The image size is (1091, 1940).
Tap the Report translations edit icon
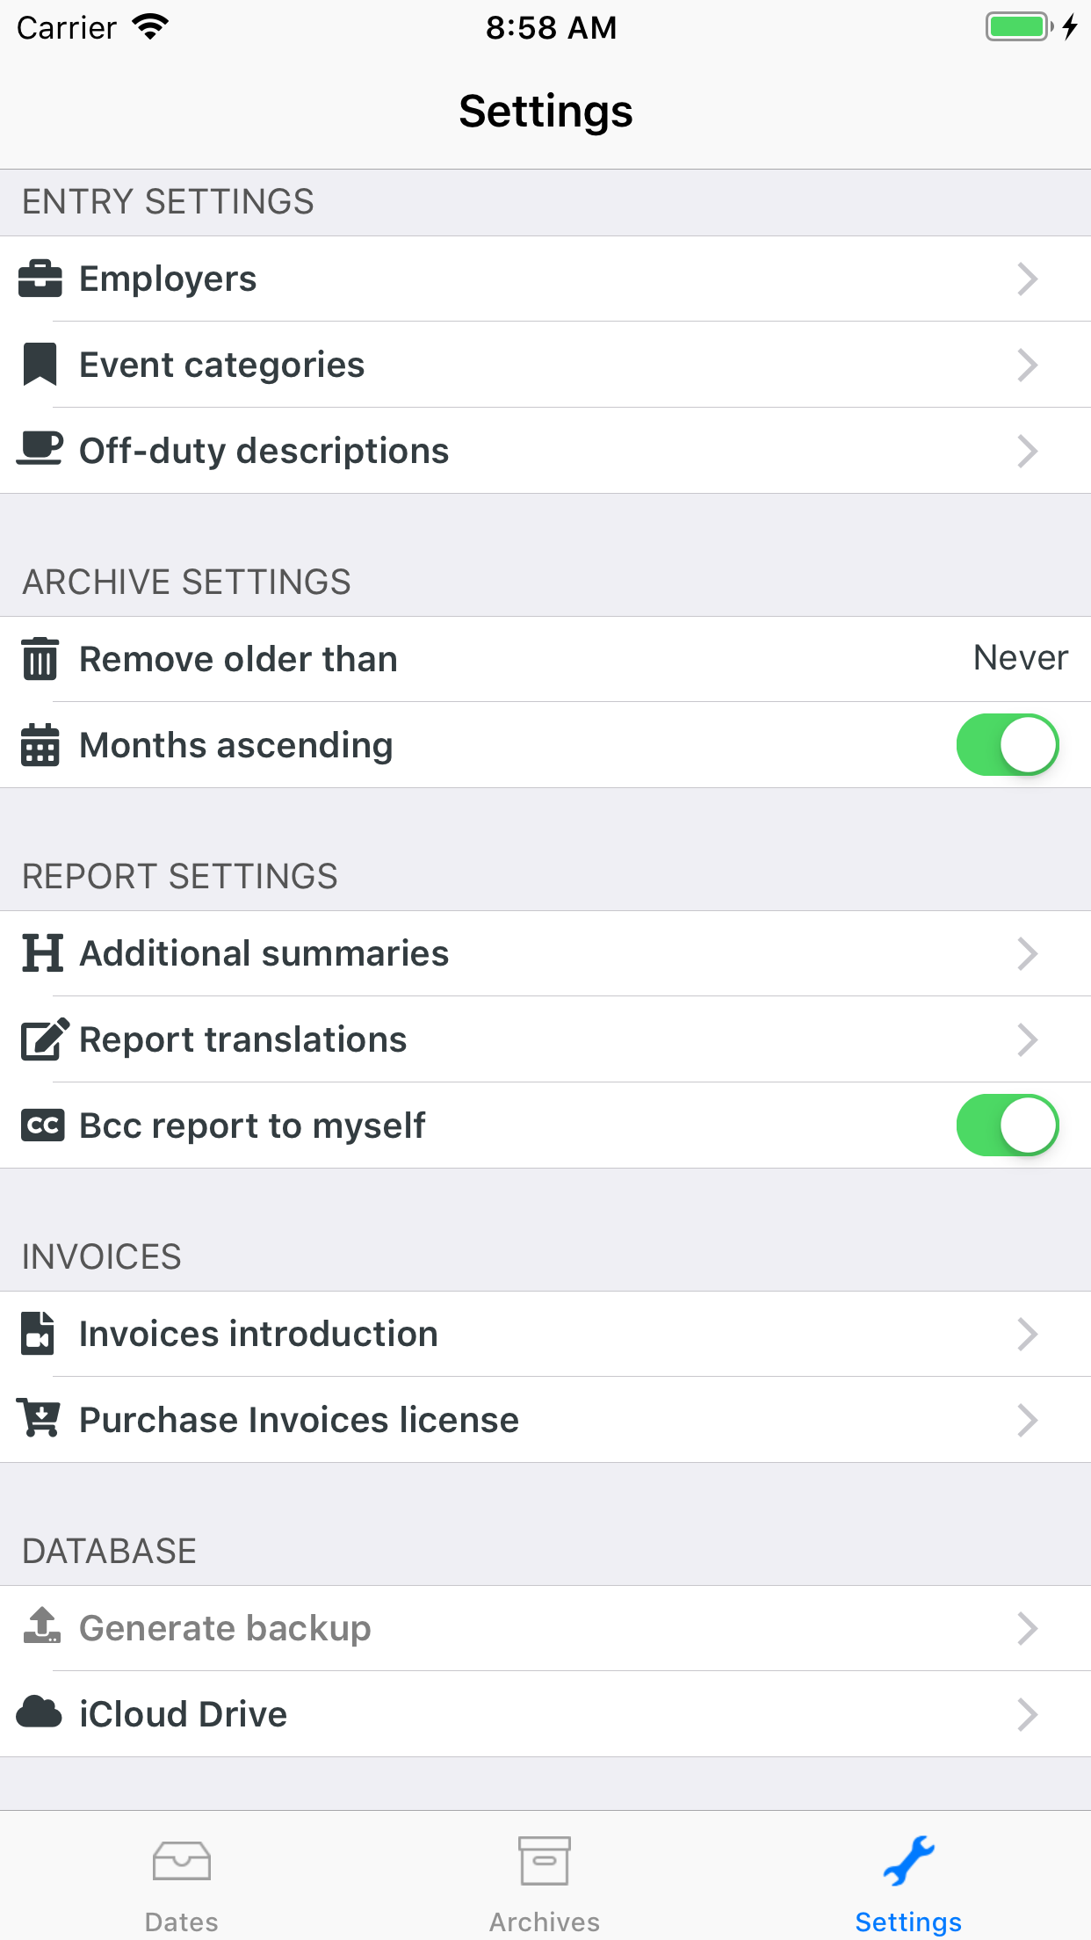coord(44,1039)
